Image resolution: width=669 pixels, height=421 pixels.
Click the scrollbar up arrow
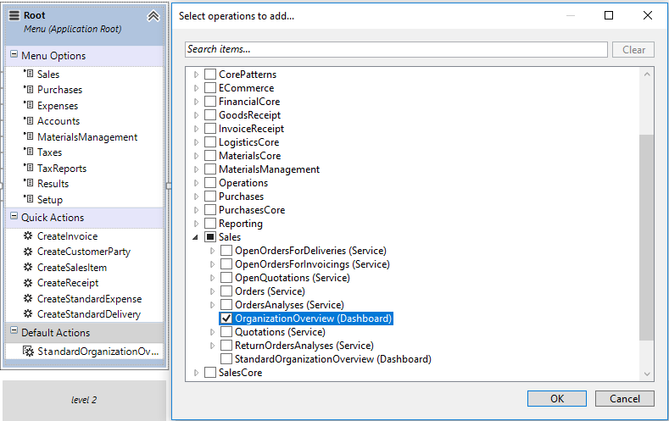click(x=647, y=75)
